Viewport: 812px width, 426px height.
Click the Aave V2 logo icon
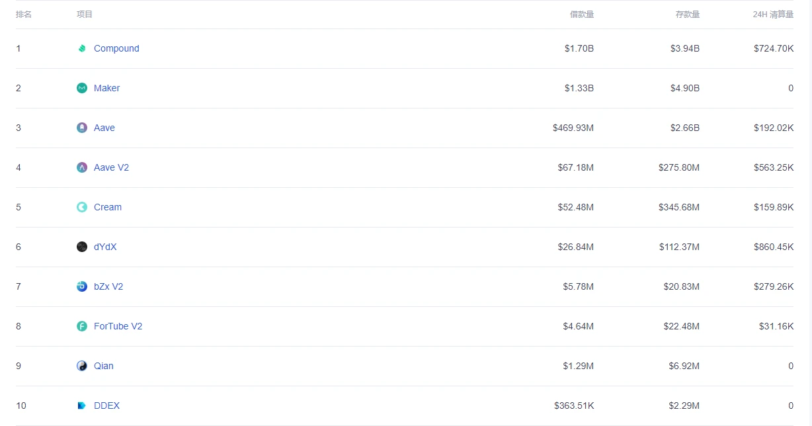(x=82, y=167)
